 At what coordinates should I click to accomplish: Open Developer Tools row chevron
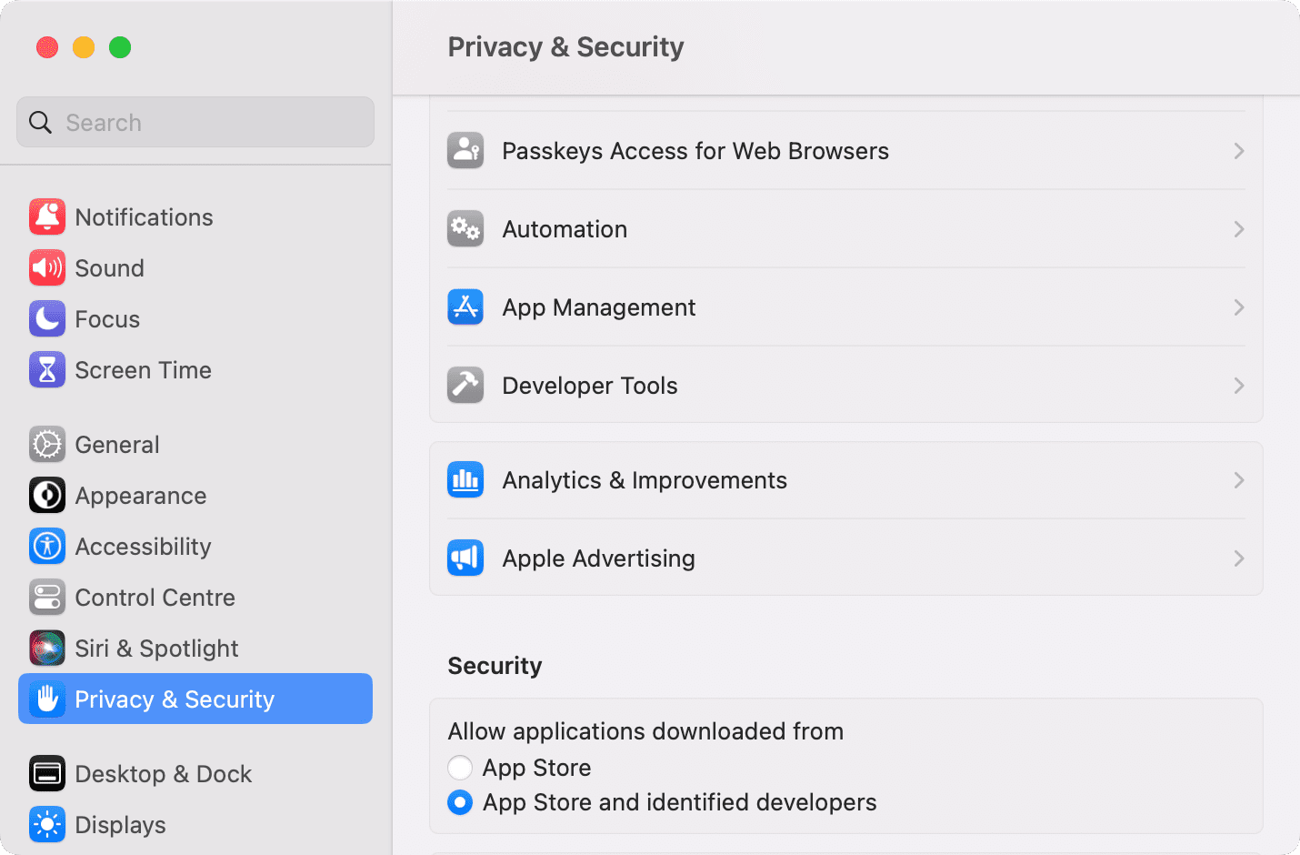coord(1239,386)
